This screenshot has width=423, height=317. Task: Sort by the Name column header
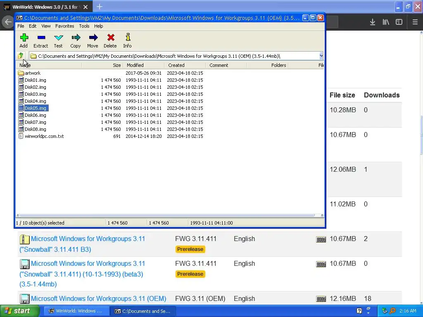[49, 65]
